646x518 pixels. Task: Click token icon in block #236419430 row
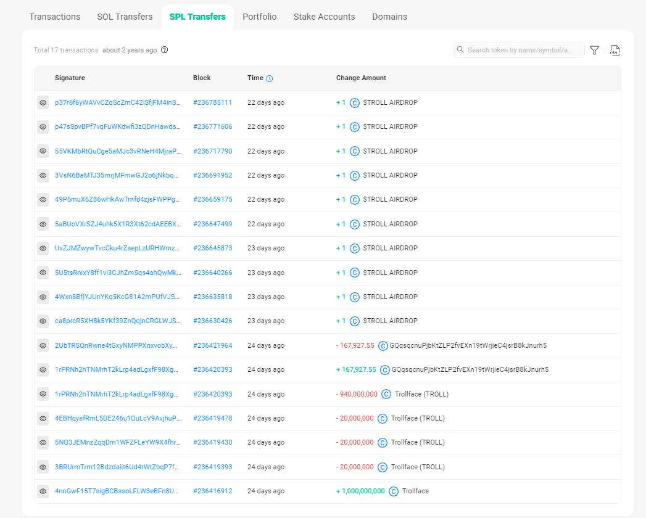coord(383,443)
